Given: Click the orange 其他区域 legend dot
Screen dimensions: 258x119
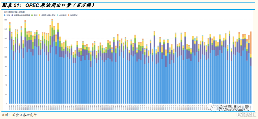Looking at the screenshot, I should click(x=69, y=15).
